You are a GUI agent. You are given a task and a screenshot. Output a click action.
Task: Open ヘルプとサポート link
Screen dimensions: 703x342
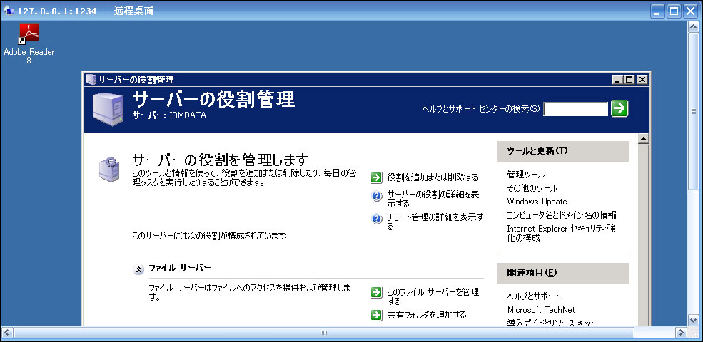[x=534, y=296]
